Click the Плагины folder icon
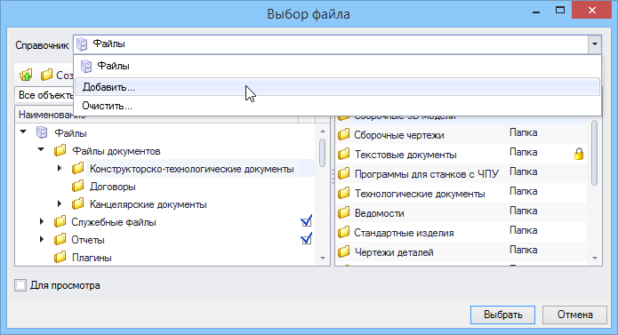The image size is (618, 335). 60,258
